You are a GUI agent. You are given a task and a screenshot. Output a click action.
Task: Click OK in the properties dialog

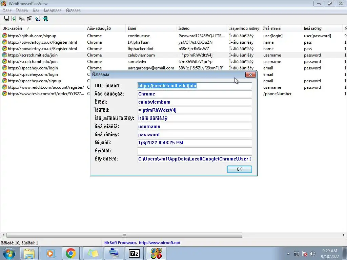240,169
